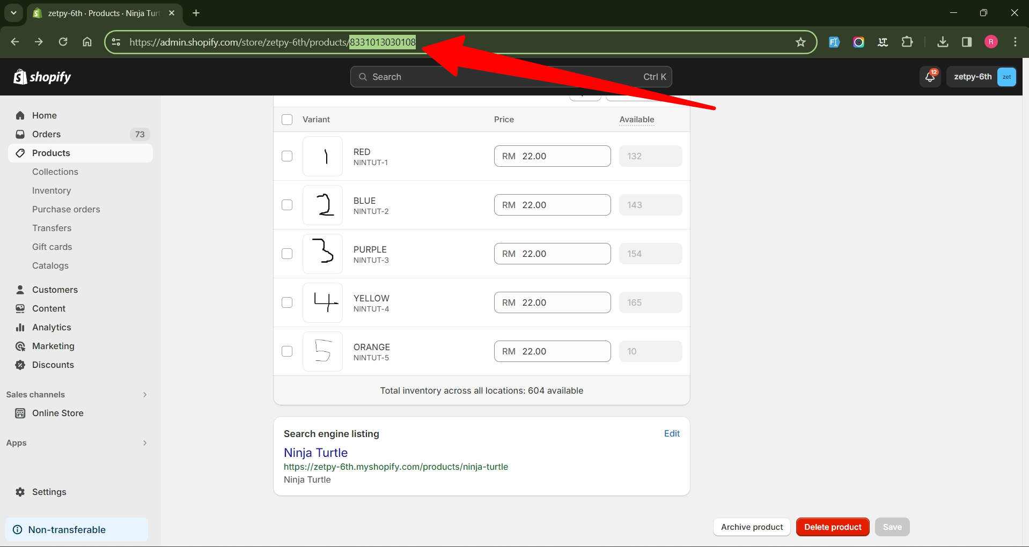Open Purchase orders in sidebar
The image size is (1029, 547).
point(66,209)
